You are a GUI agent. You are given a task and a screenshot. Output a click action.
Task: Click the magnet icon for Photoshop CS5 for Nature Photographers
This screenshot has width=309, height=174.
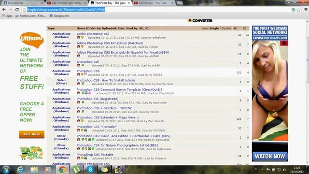(x=78, y=149)
